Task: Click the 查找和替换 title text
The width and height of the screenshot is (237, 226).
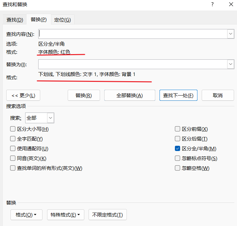Action: (x=15, y=5)
